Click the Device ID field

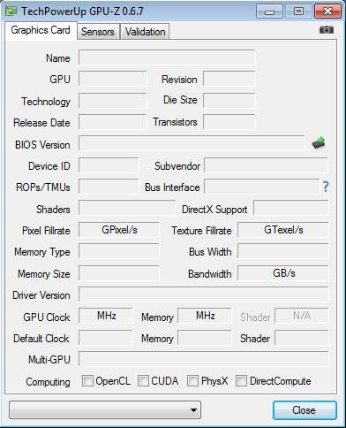click(x=109, y=165)
